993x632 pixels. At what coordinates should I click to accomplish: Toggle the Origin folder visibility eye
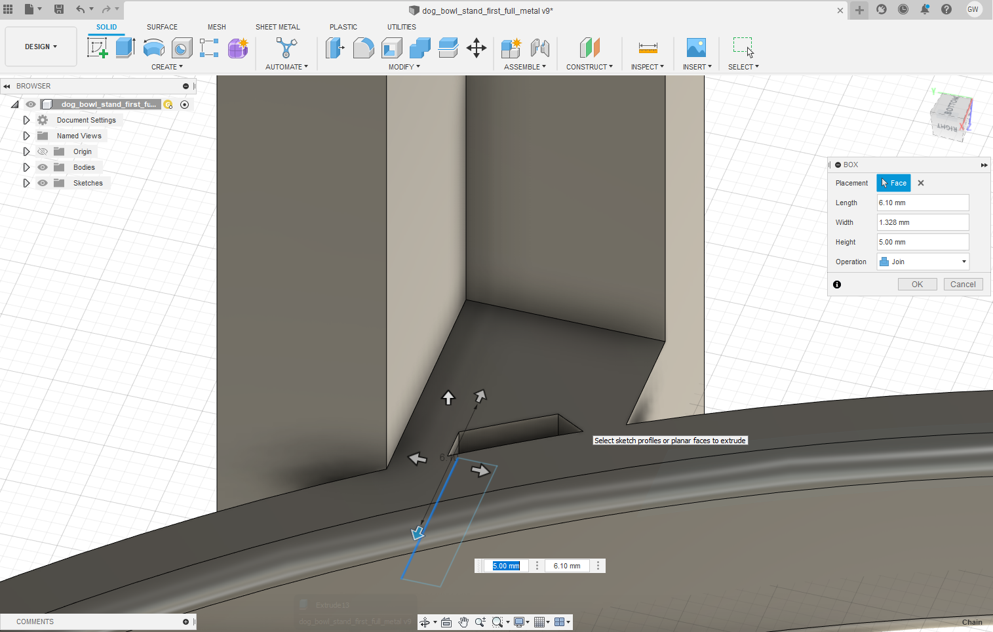43,151
